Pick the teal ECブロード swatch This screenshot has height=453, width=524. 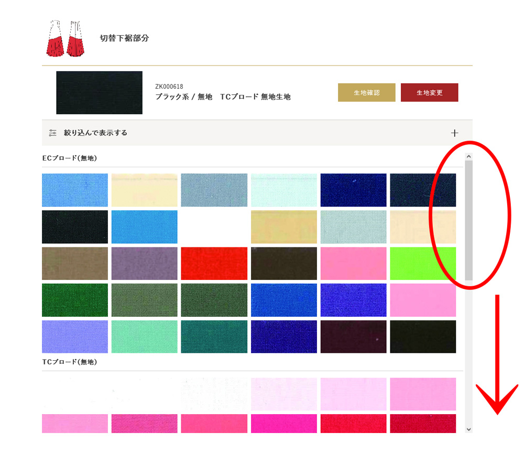tap(214, 337)
